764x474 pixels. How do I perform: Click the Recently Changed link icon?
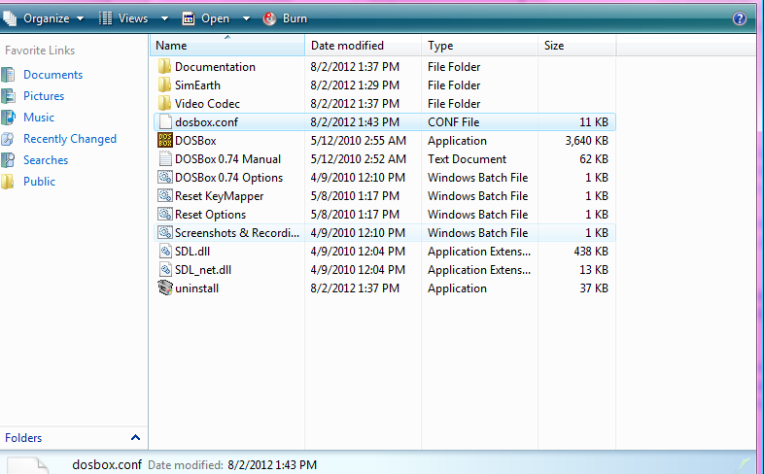tap(8, 139)
